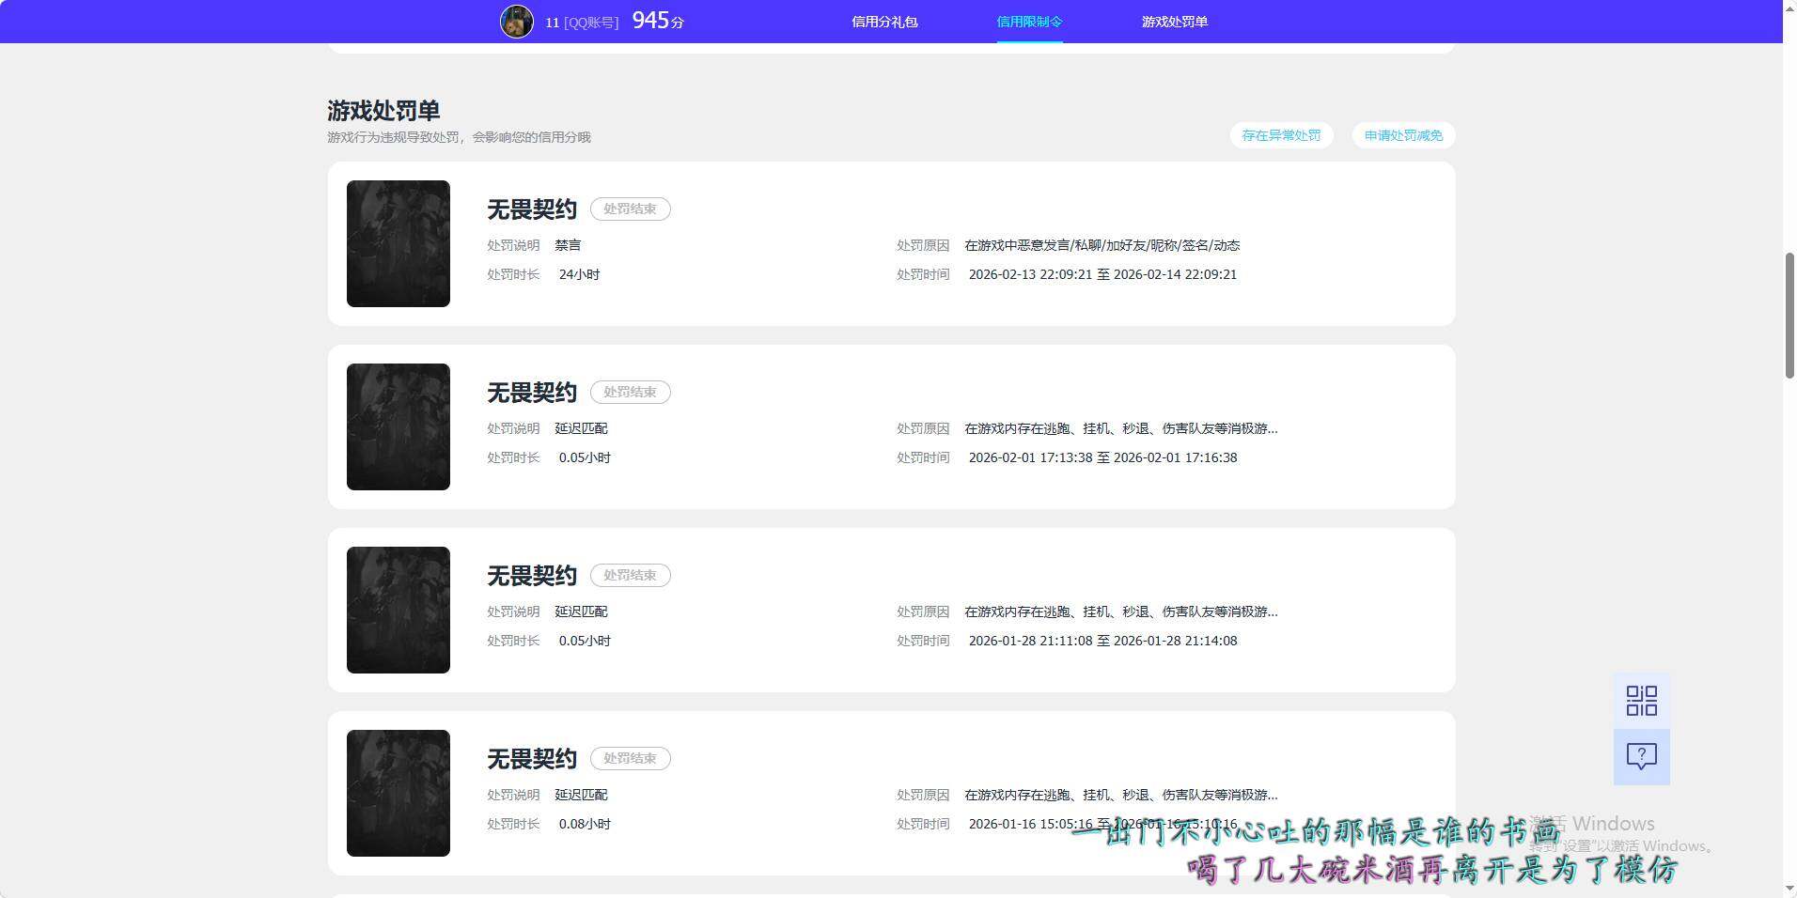Click time 2026-01-28 21:11:08 至 2026-01-28 21:14:08
Viewport: 1797px width, 898px height.
point(1102,641)
